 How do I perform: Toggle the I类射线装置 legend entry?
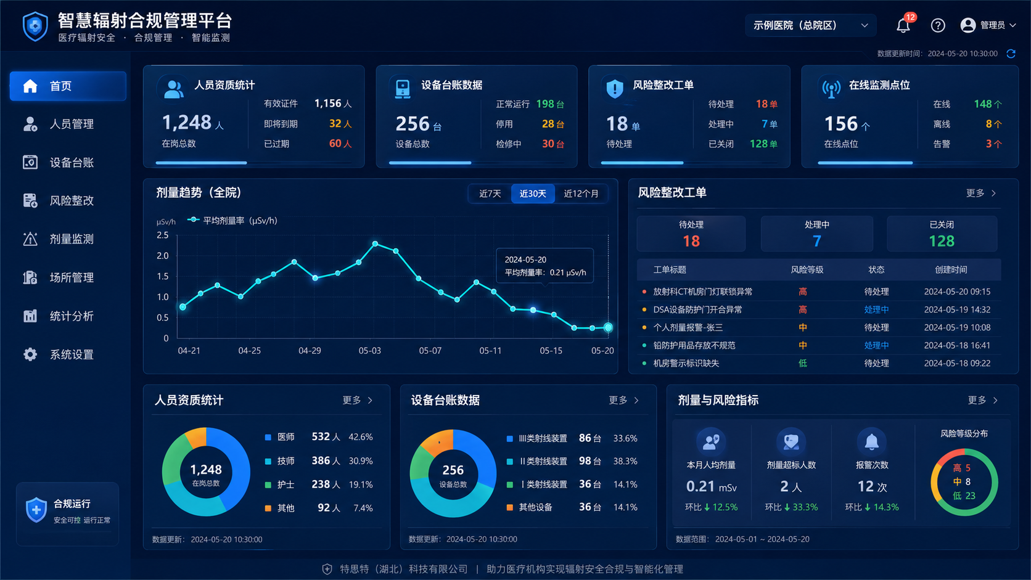click(x=536, y=484)
